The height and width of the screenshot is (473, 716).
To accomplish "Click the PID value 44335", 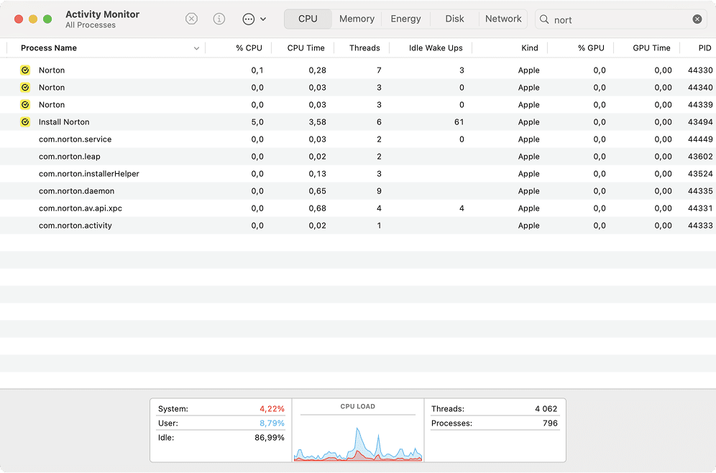I will point(700,191).
